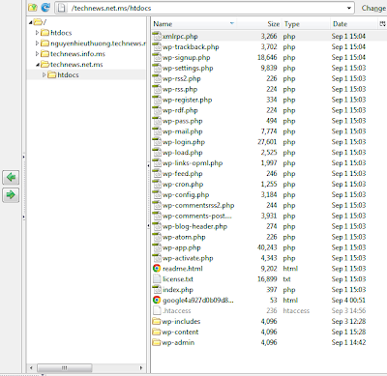Select the xmlrpc.php file icon
This screenshot has width=387, height=376.
click(157, 36)
